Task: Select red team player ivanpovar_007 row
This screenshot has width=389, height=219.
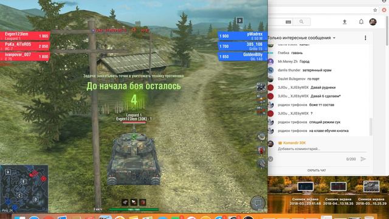Action: tap(25, 57)
